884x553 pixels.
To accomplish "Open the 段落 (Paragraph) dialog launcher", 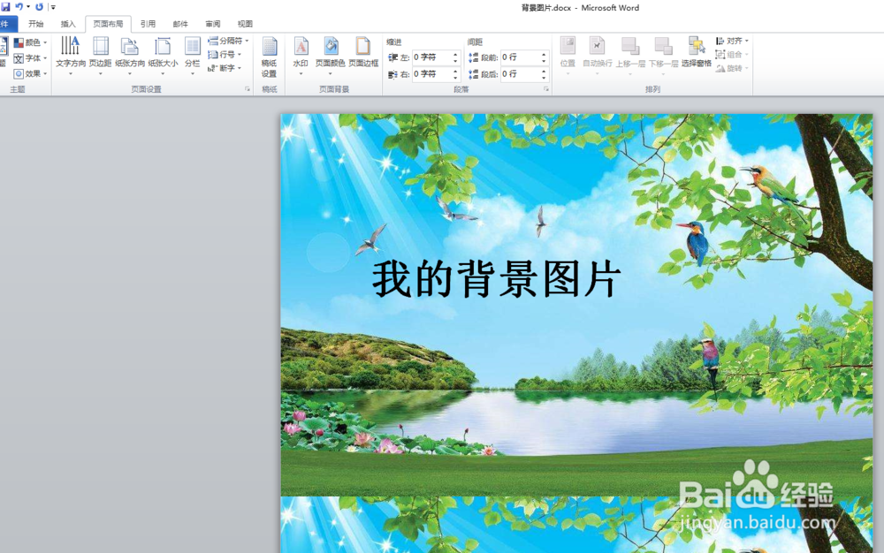I will click(546, 89).
